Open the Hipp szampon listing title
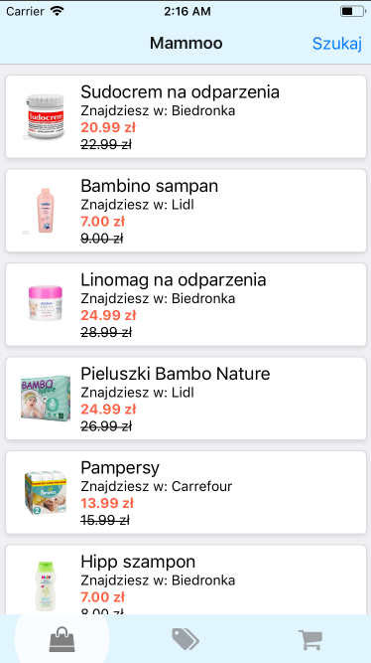371x663 pixels. [138, 562]
